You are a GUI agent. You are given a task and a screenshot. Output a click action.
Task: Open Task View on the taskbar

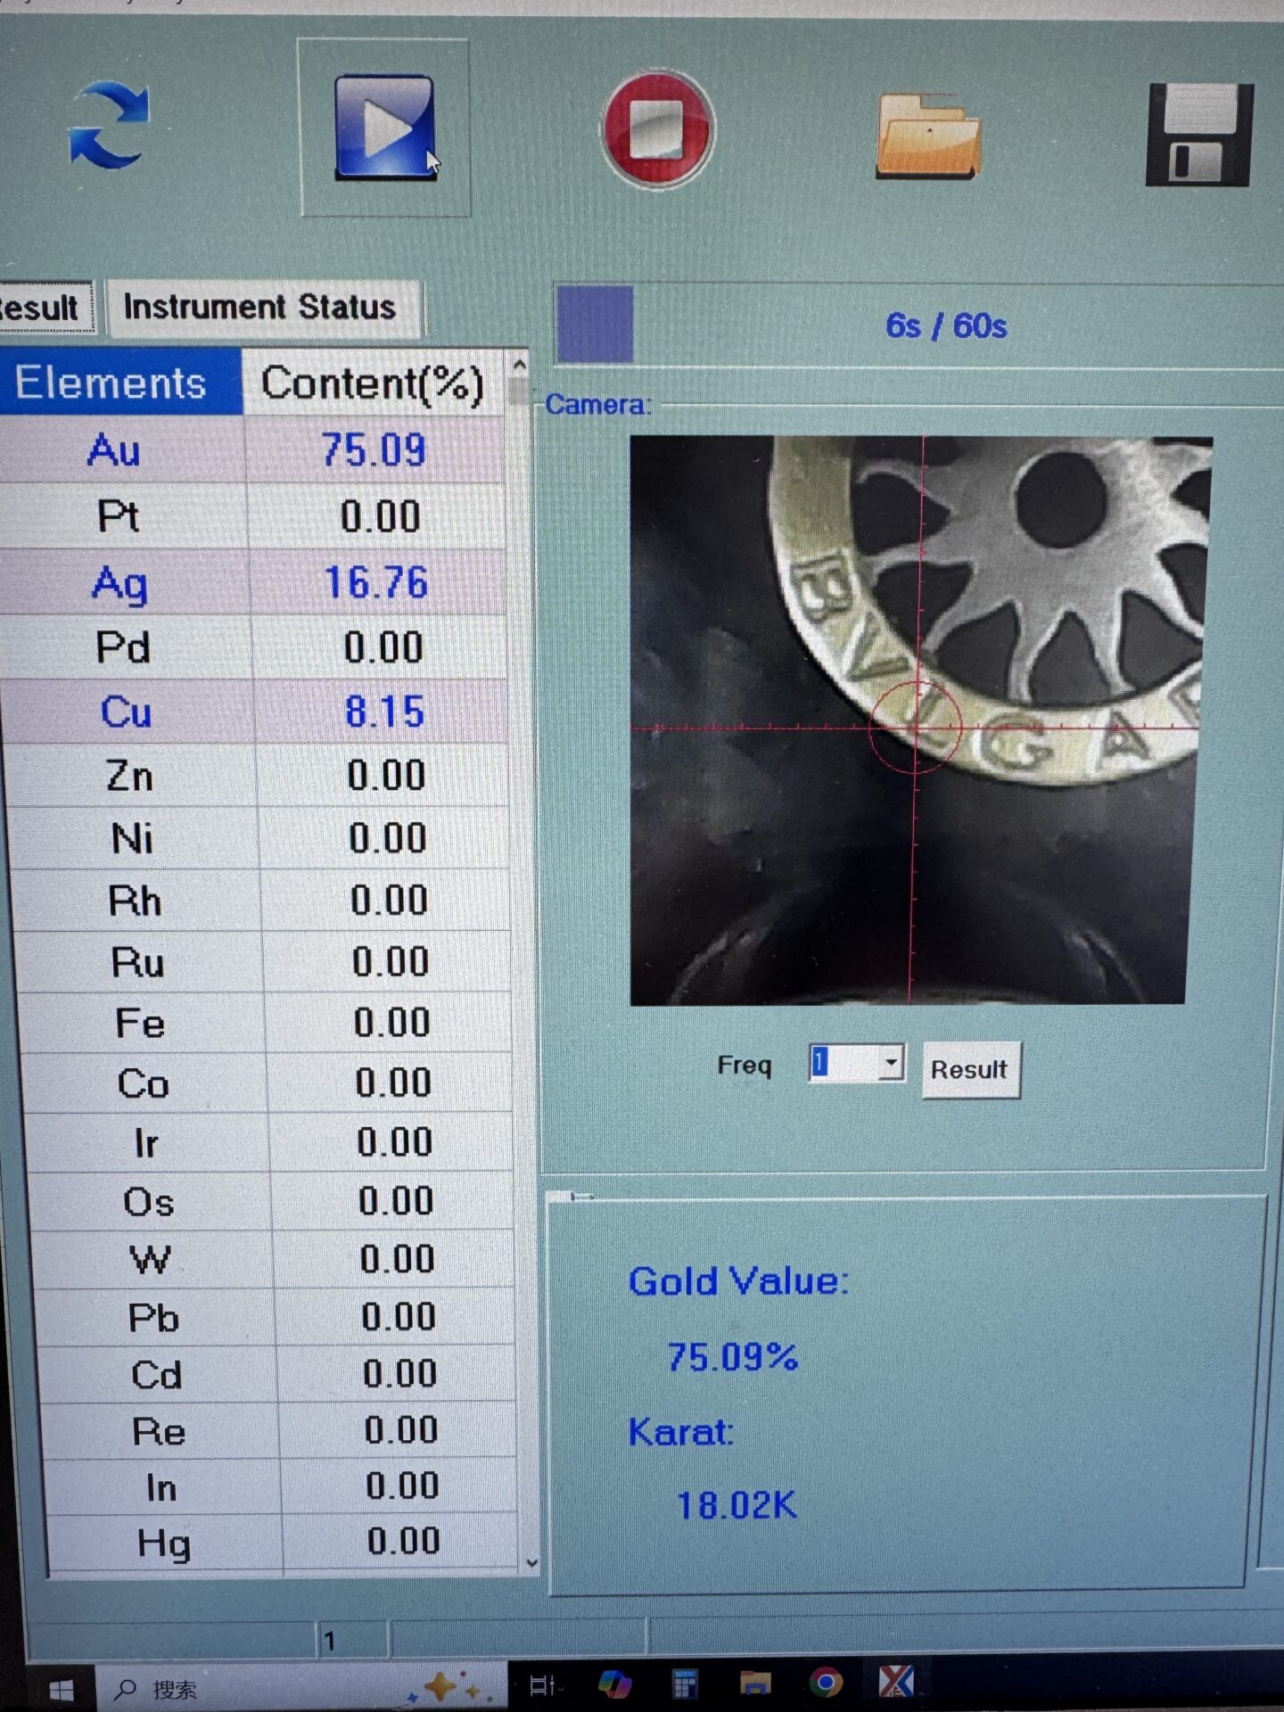pos(543,1685)
